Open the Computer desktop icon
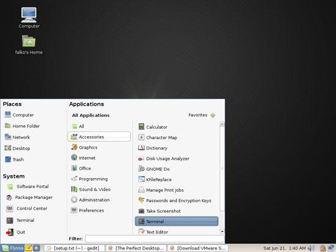The width and height of the screenshot is (336, 252). point(29,15)
